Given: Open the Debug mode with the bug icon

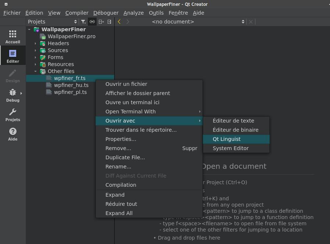Looking at the screenshot, I should click(12, 95).
